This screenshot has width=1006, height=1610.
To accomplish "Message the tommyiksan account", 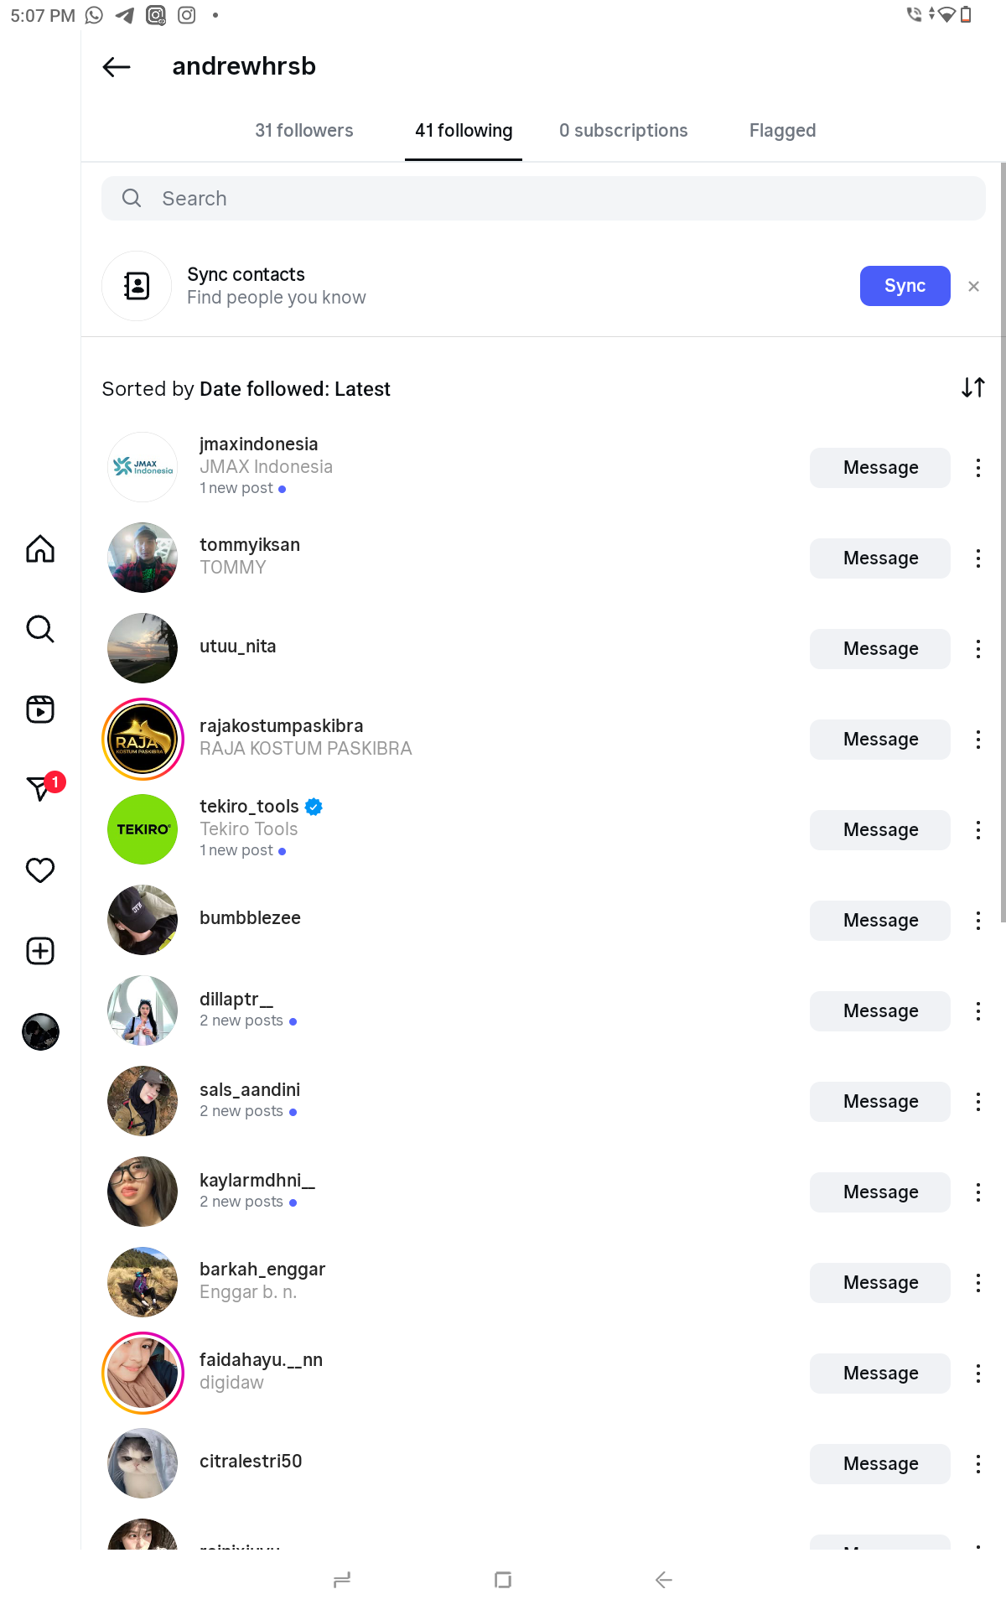I will pos(879,558).
